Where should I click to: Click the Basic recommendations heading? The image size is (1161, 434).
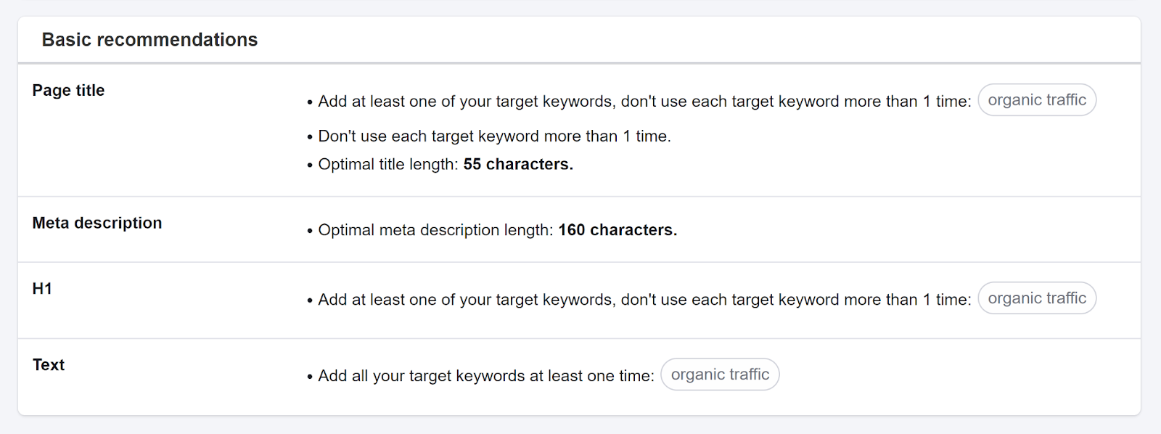pos(149,40)
